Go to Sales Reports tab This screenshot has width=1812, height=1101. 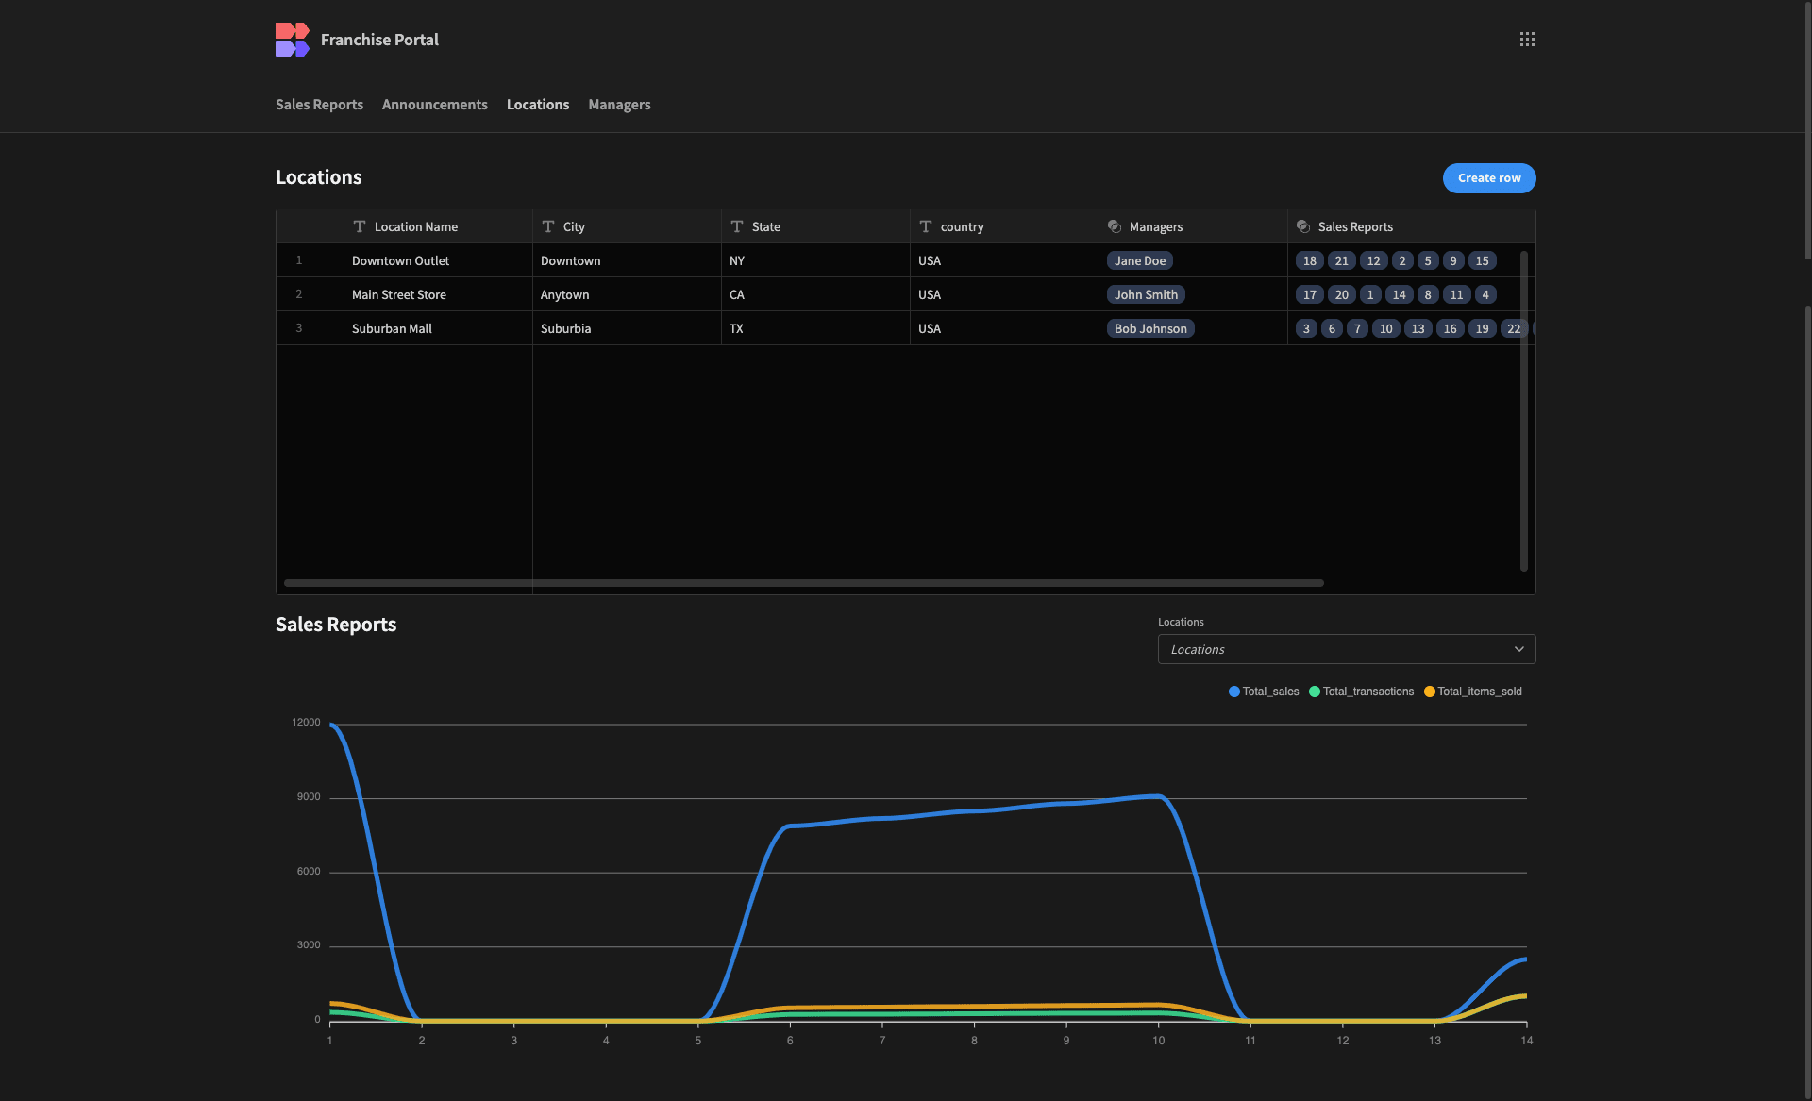coord(319,105)
